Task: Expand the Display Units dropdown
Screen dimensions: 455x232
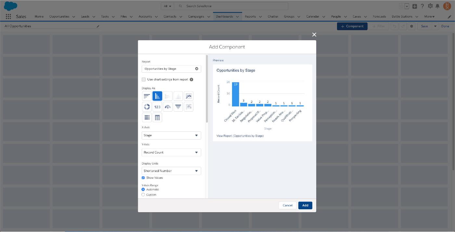Action: [171, 171]
